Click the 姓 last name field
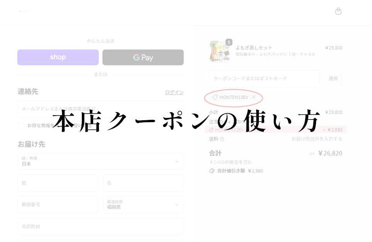Viewport: 372px width, 242px height. (58, 183)
